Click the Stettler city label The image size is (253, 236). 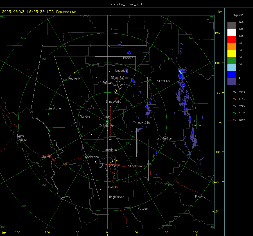point(164,81)
